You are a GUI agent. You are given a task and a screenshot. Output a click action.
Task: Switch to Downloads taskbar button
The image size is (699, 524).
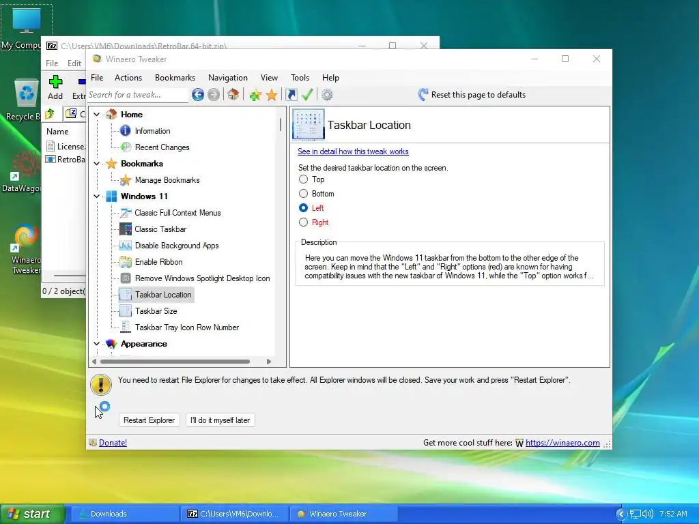(126, 514)
